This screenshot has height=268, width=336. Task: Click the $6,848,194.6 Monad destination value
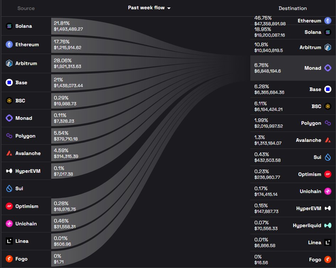pyautogui.click(x=267, y=71)
